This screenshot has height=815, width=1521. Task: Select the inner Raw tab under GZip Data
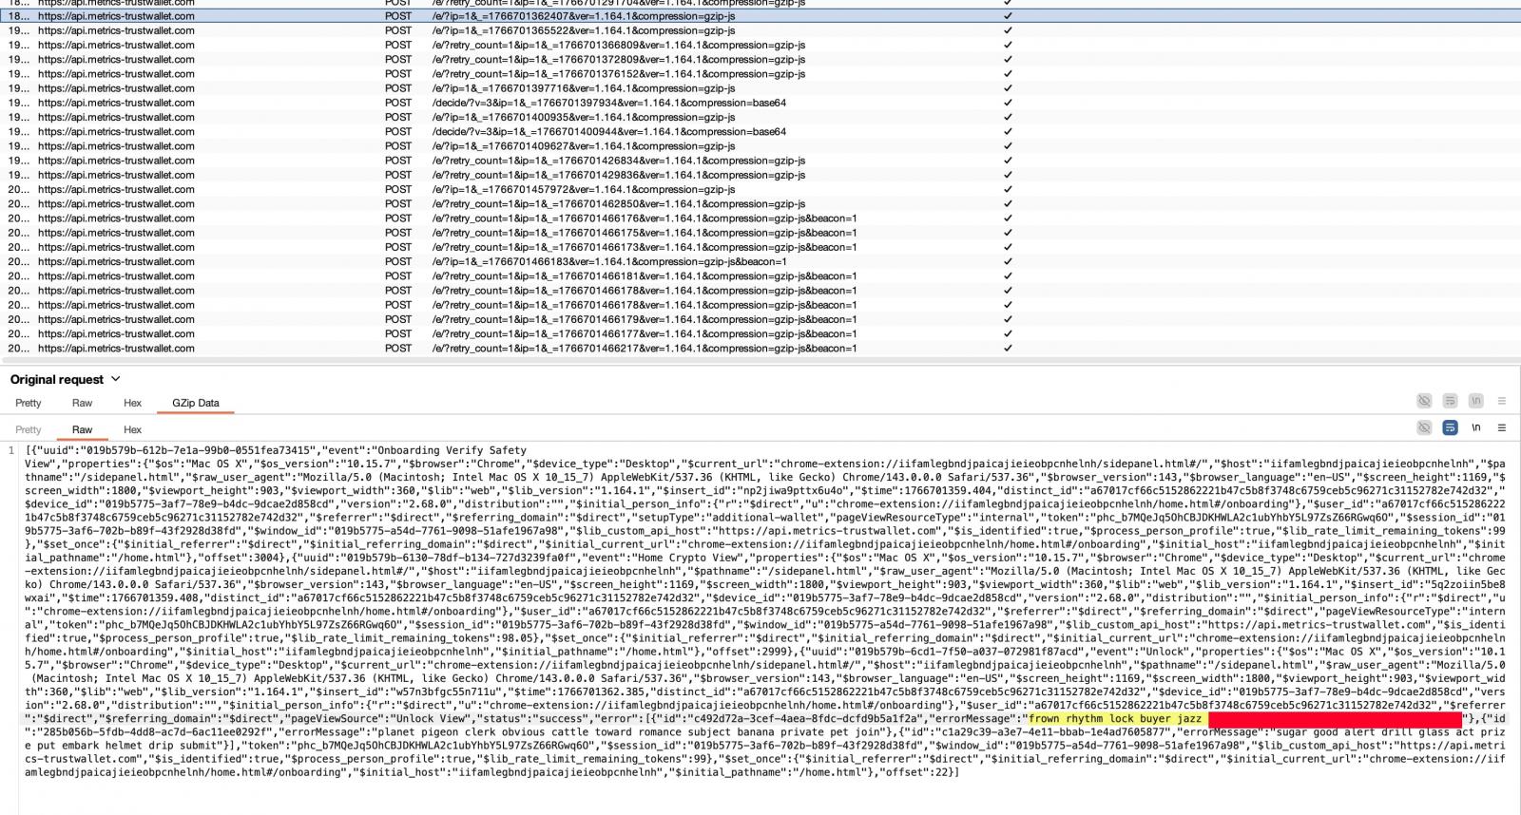(x=83, y=429)
